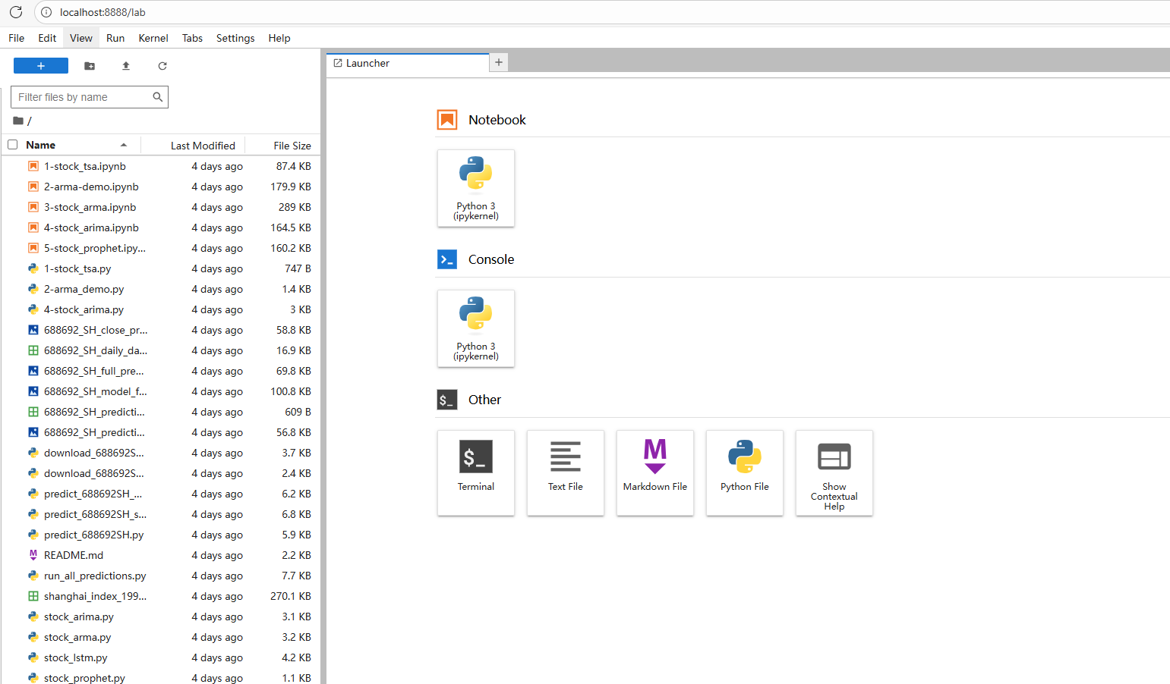Create a new Text File
Screen dimensions: 1170x684
[x=566, y=472]
